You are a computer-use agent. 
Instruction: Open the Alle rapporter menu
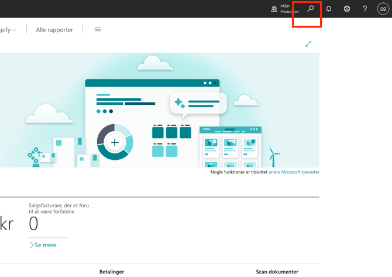pyautogui.click(x=54, y=30)
